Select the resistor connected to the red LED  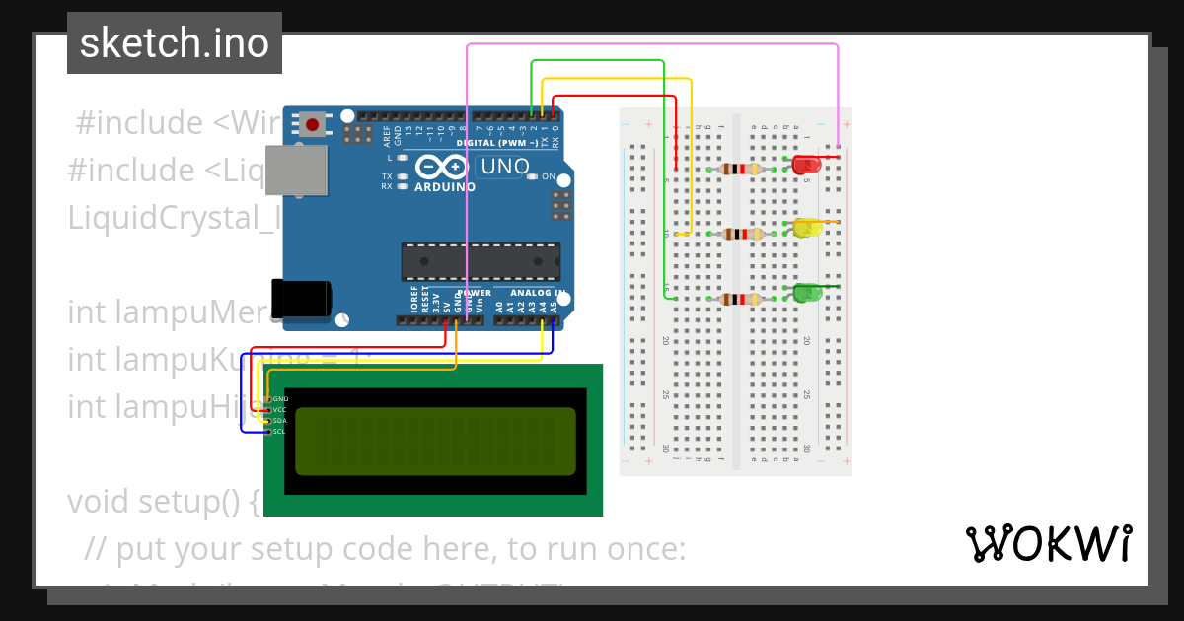point(743,169)
